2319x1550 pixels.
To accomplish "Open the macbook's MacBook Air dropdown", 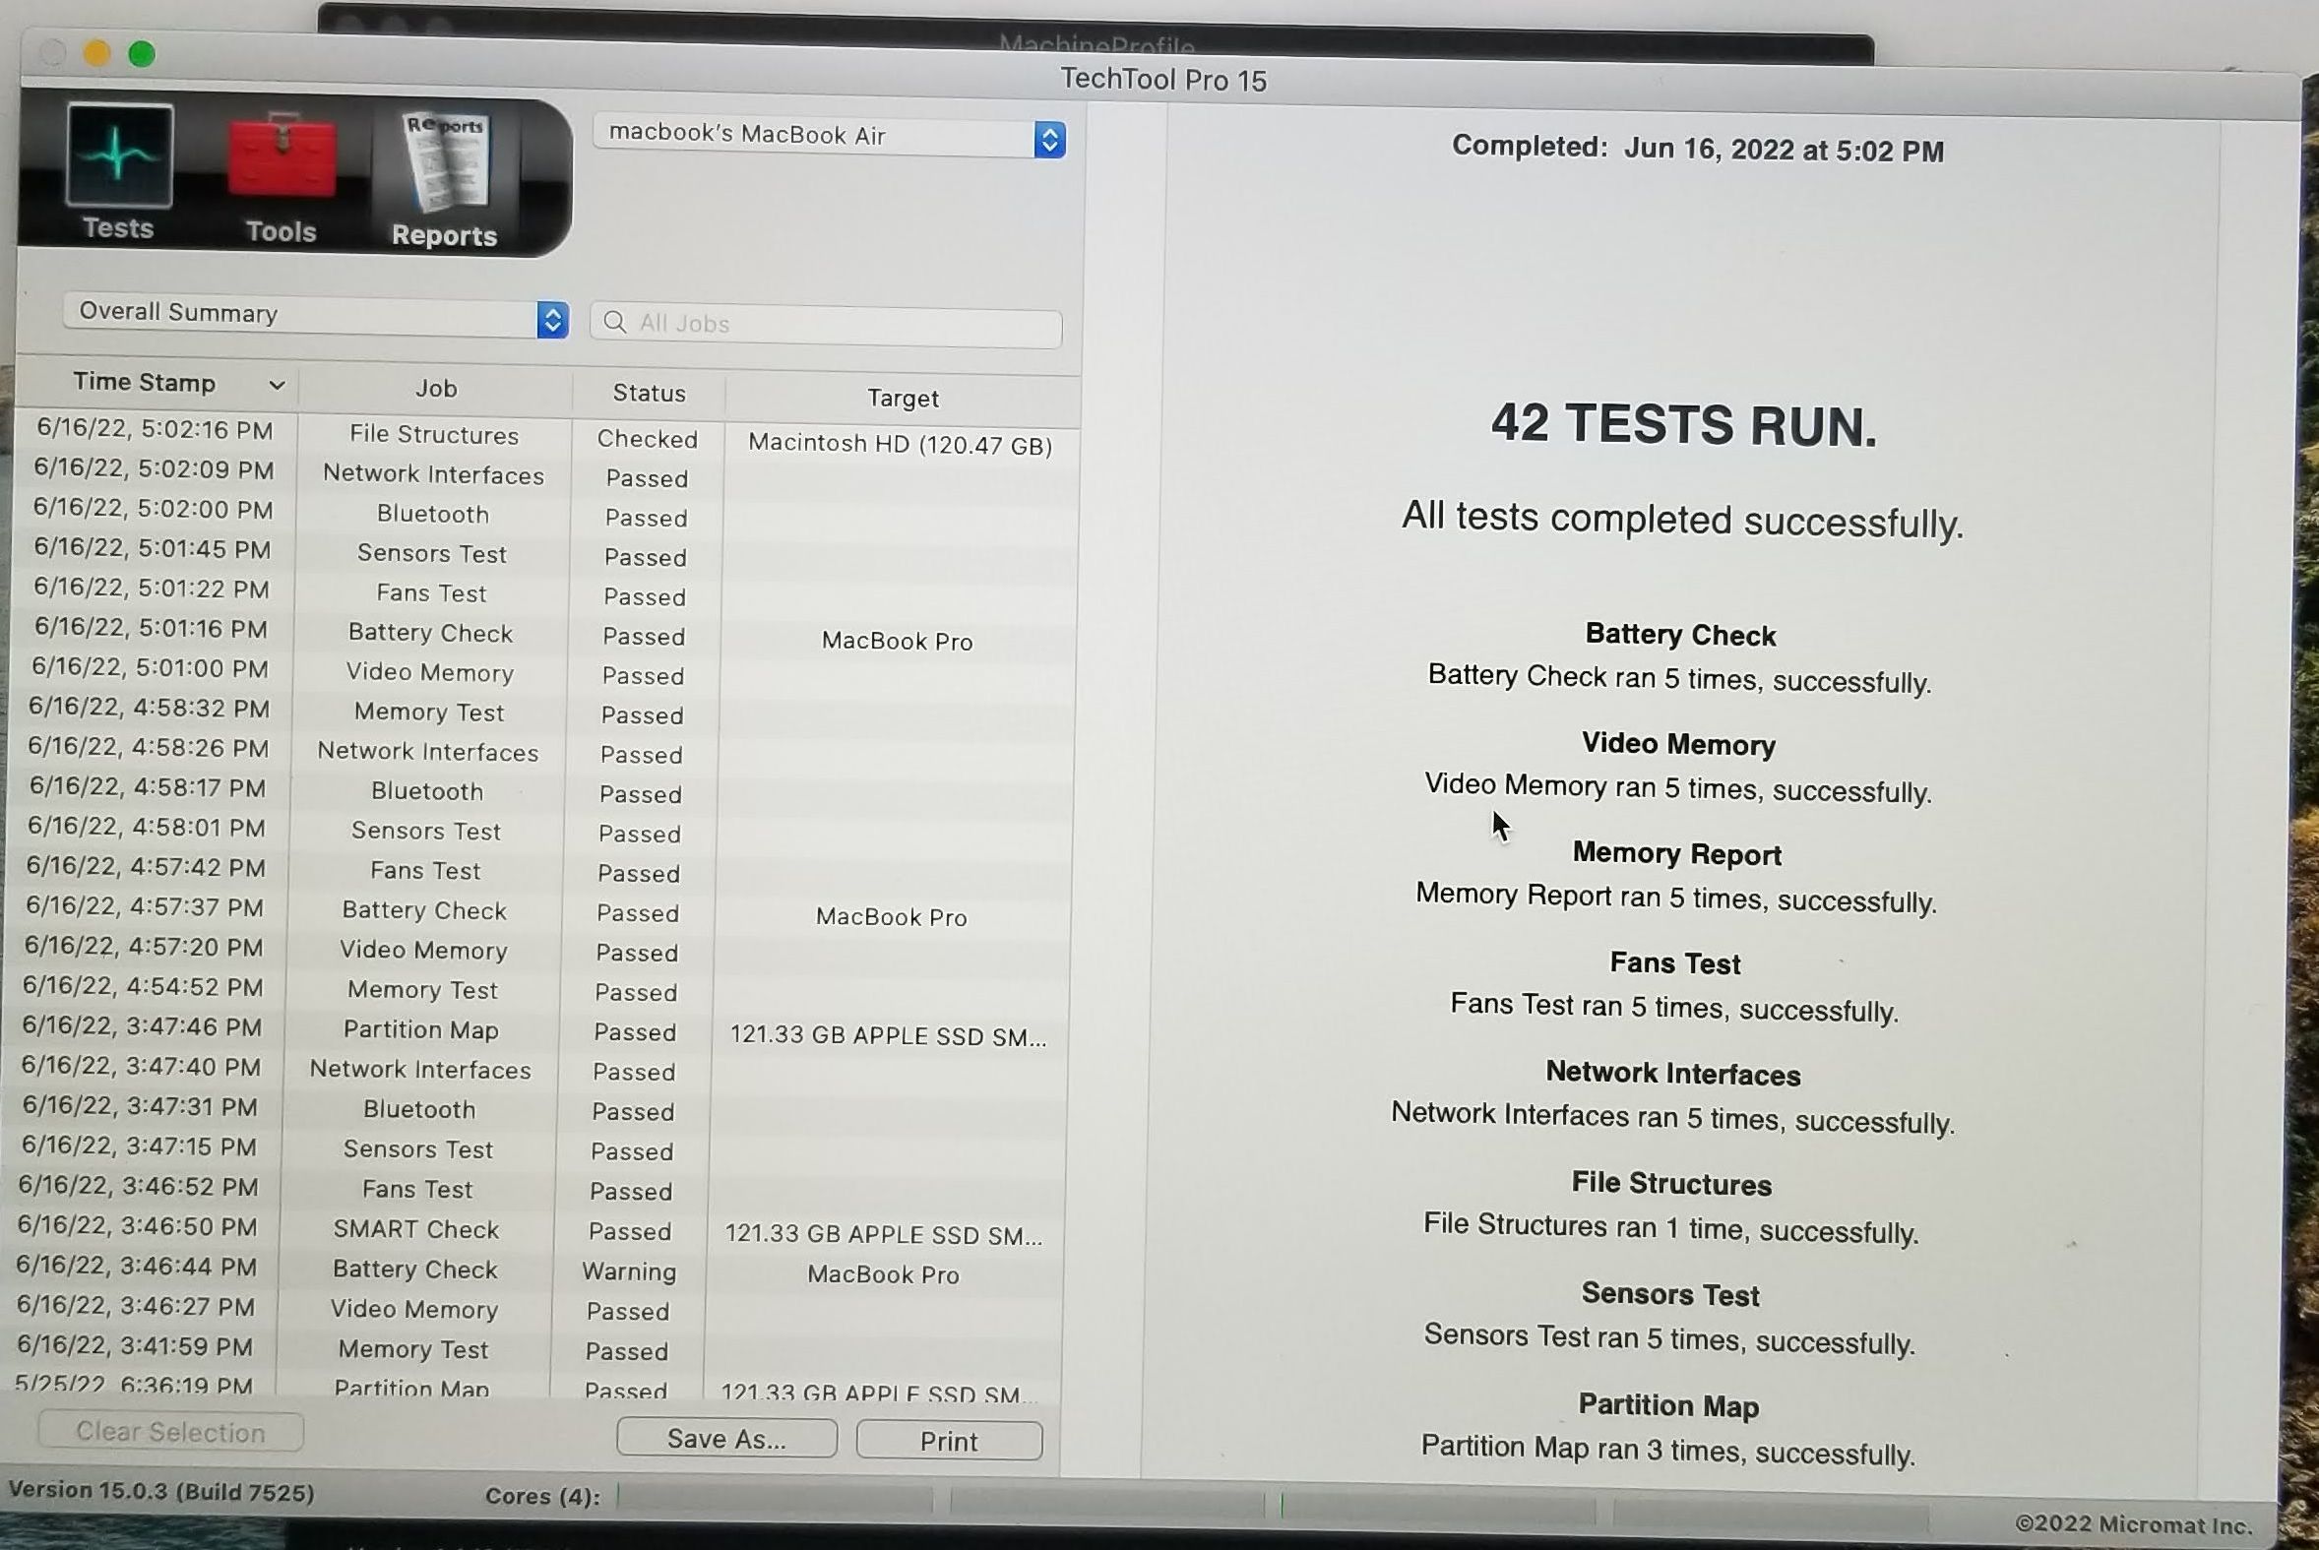I will (829, 137).
